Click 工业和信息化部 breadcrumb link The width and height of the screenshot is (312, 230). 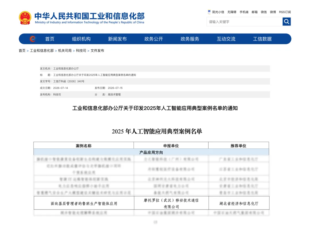pos(42,51)
